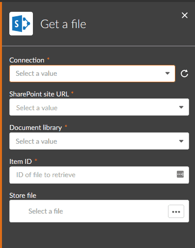Open Store file browse ellipsis button
The image size is (195, 248).
(176, 212)
